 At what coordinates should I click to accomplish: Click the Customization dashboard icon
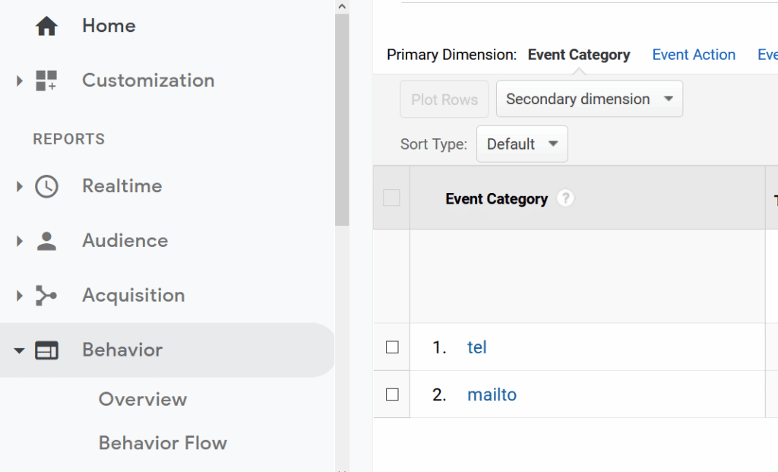click(x=46, y=81)
